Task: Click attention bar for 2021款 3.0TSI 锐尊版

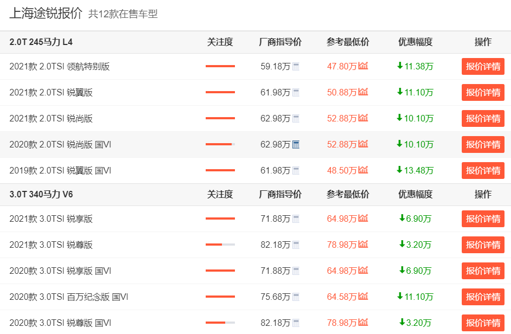Action: point(220,245)
